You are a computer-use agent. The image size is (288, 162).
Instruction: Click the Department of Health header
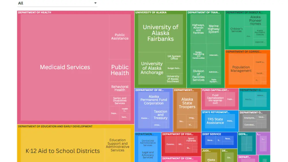pos(35,12)
